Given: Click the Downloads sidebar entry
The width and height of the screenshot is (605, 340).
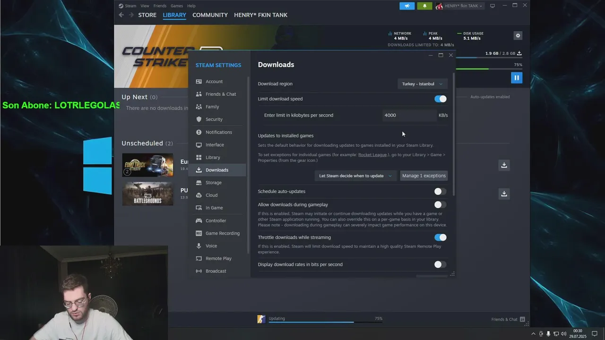Looking at the screenshot, I should pyautogui.click(x=217, y=170).
